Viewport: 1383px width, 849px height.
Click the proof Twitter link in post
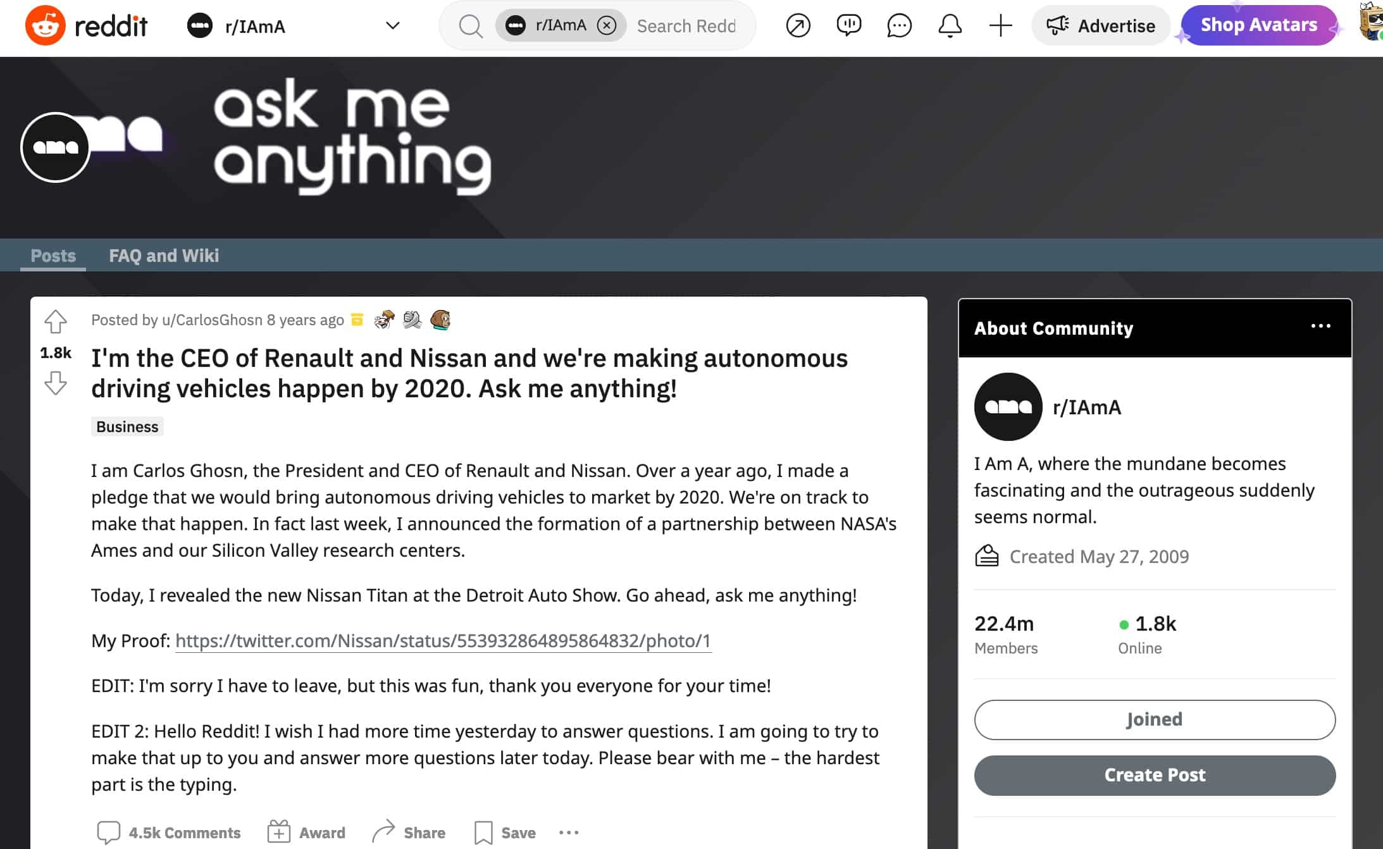click(x=442, y=641)
